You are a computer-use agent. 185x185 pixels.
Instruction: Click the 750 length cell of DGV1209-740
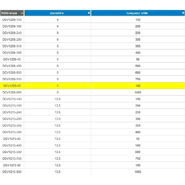pyautogui.click(x=138, y=79)
